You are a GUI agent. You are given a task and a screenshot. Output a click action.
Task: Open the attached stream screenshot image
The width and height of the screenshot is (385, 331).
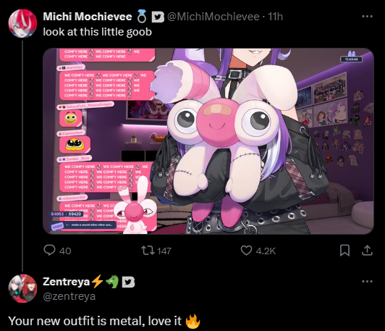[208, 141]
